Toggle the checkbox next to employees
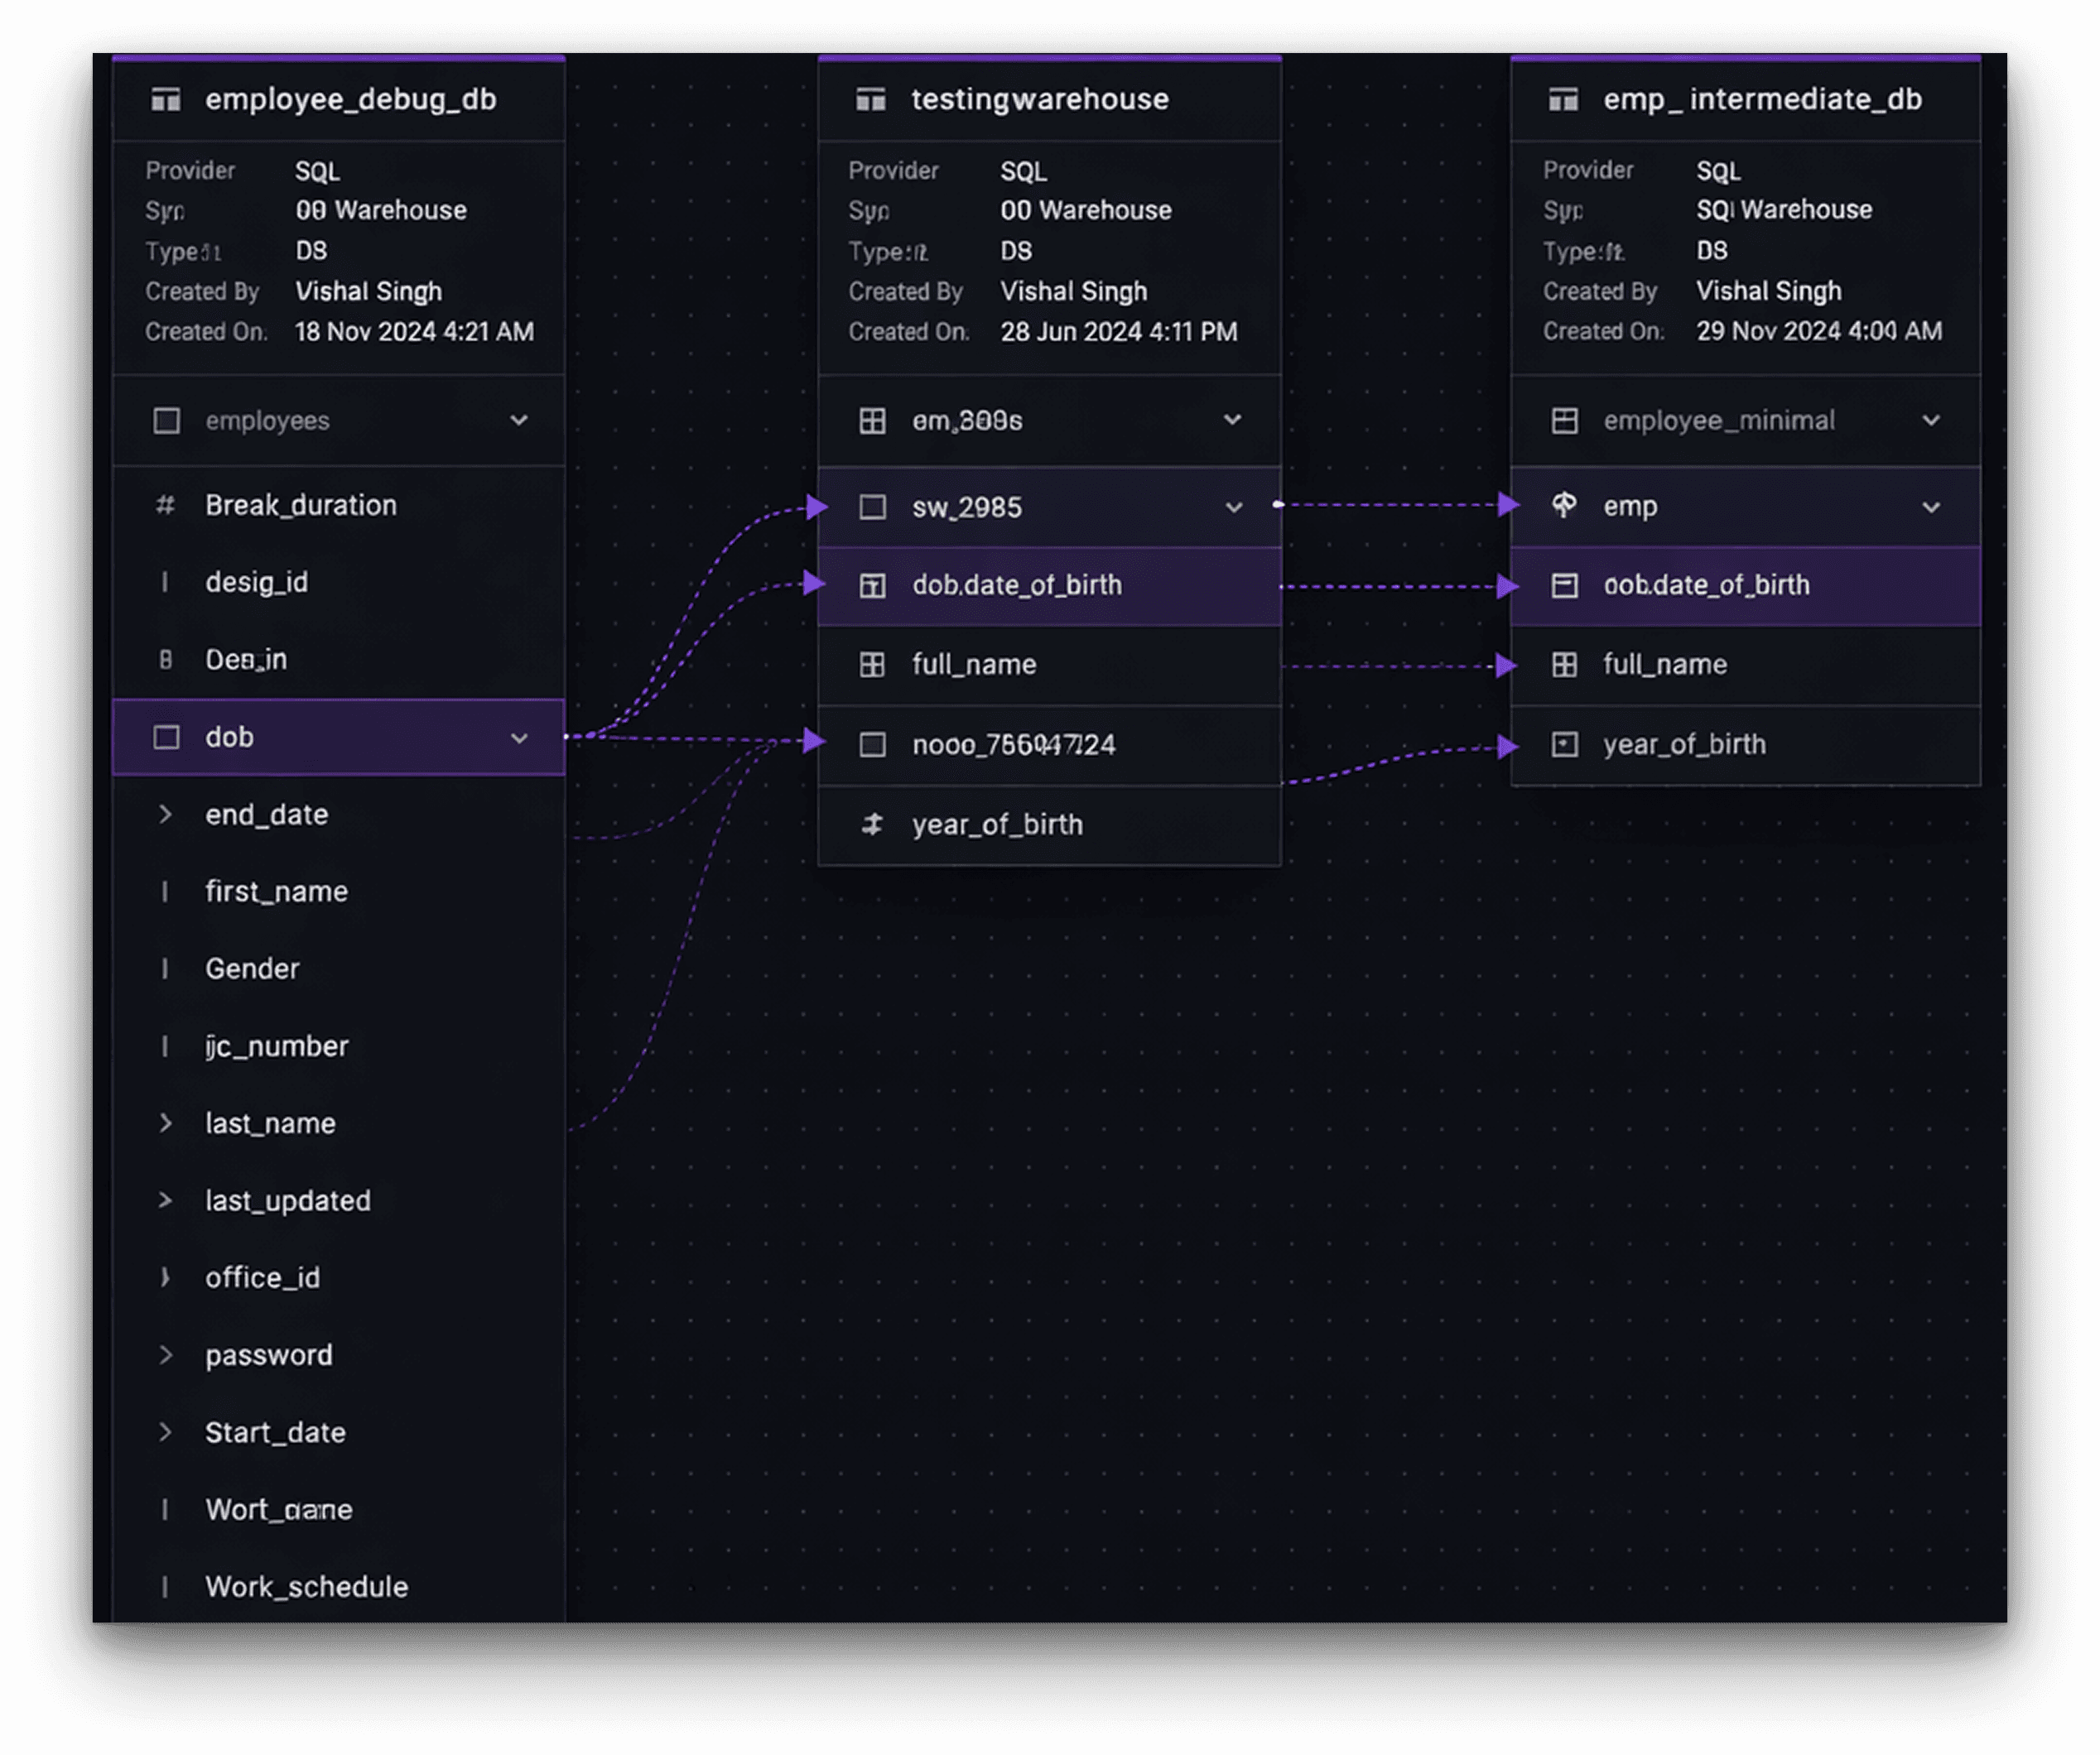Viewport: 2100px width, 1755px height. pos(167,421)
